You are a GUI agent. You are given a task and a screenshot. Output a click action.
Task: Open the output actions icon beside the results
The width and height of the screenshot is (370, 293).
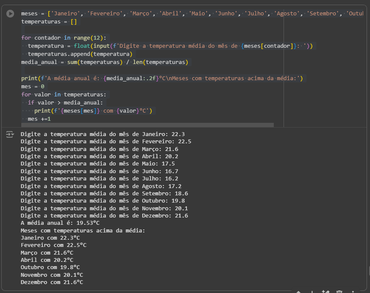pyautogui.click(x=9, y=134)
